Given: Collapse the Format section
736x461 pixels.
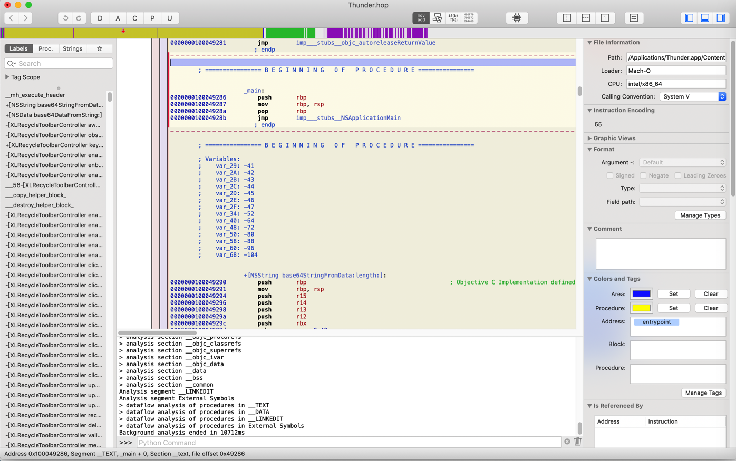Looking at the screenshot, I should pos(589,149).
